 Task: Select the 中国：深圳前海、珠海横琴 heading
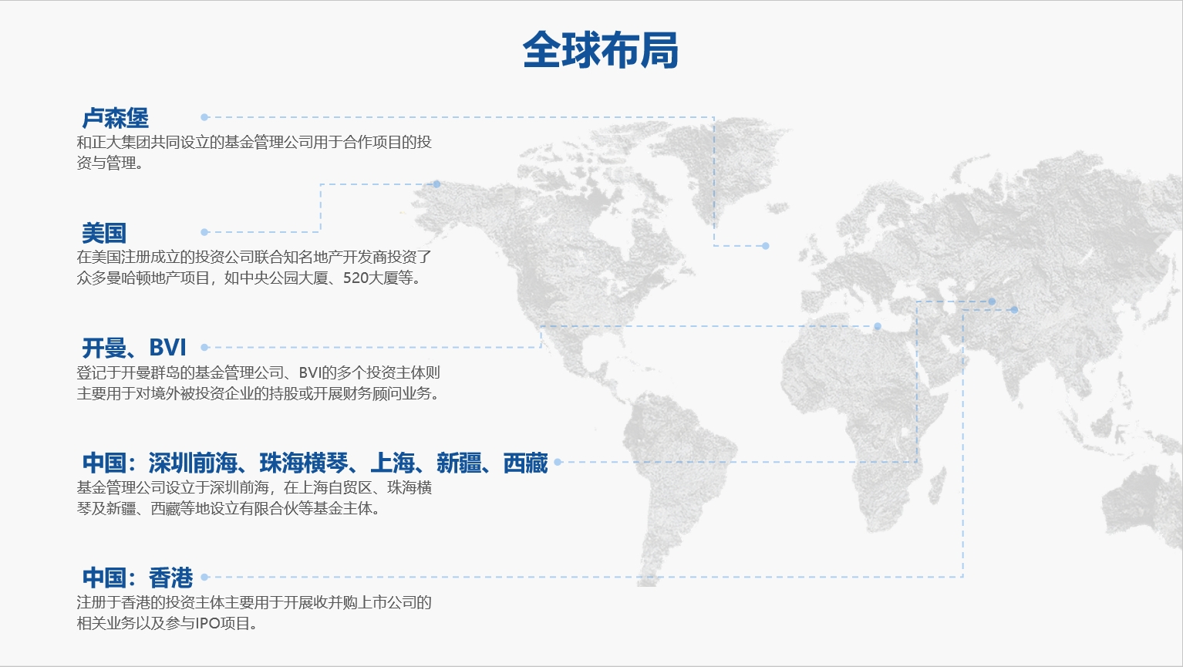[x=315, y=463]
